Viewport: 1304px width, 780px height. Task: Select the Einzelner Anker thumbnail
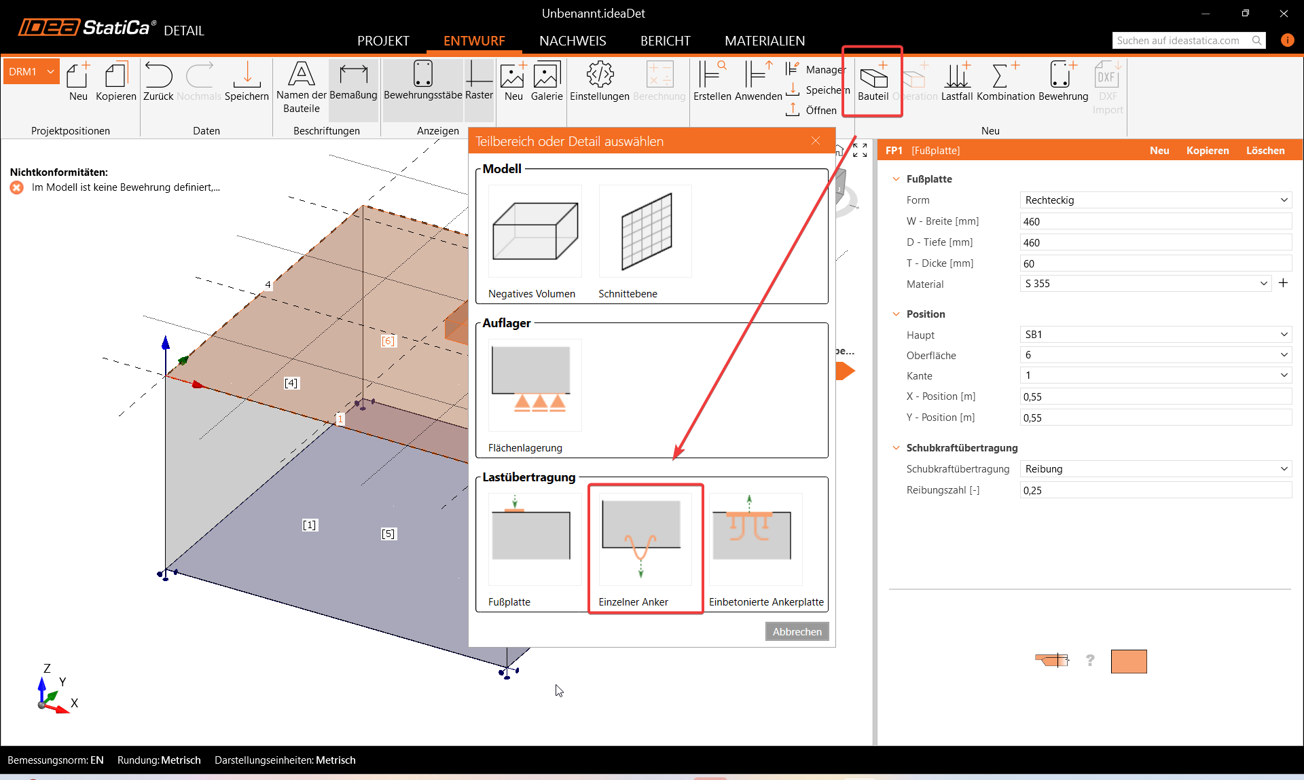point(645,540)
